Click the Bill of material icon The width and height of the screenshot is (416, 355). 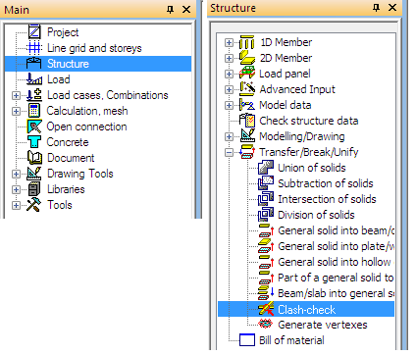247,340
